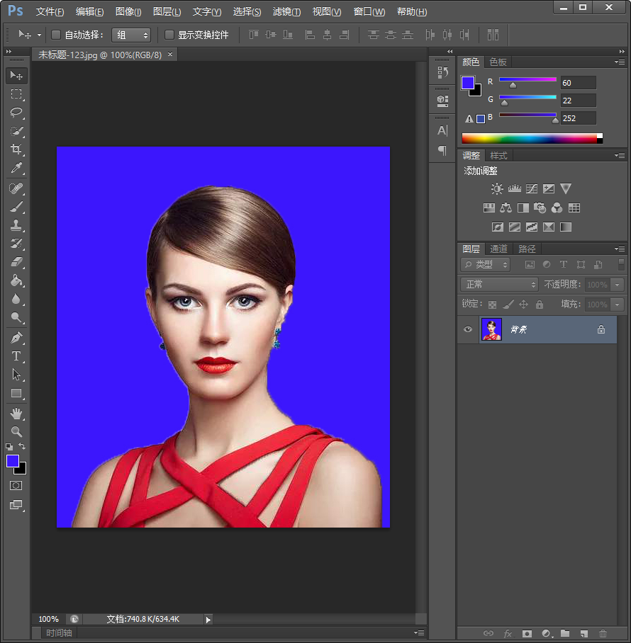The height and width of the screenshot is (643, 631).
Task: Change screen mode button
Action: [16, 504]
